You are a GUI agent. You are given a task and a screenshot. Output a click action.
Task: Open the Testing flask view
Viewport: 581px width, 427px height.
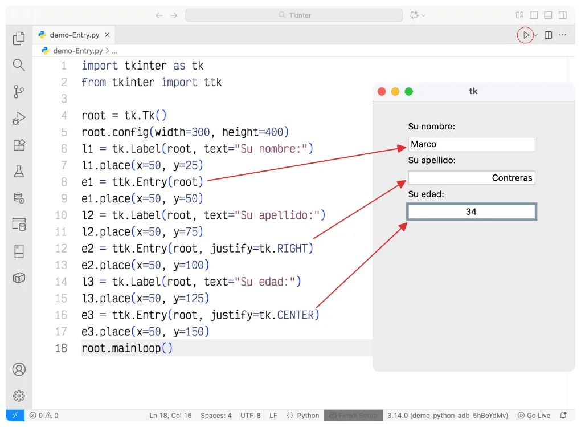click(x=19, y=171)
